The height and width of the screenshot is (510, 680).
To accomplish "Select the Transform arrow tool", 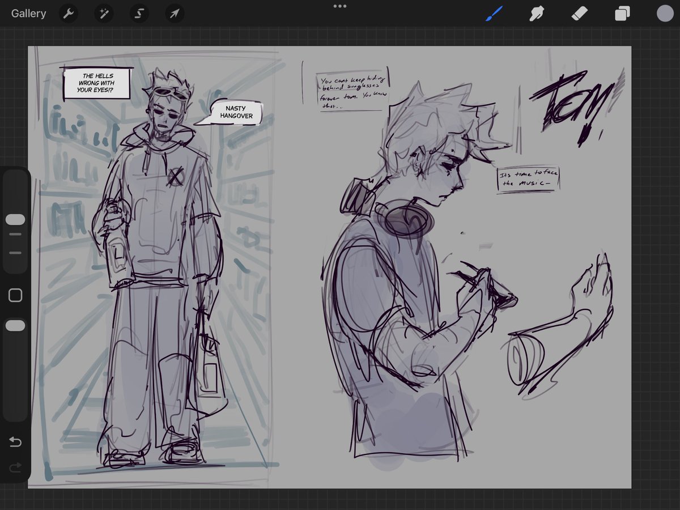I will pyautogui.click(x=175, y=14).
